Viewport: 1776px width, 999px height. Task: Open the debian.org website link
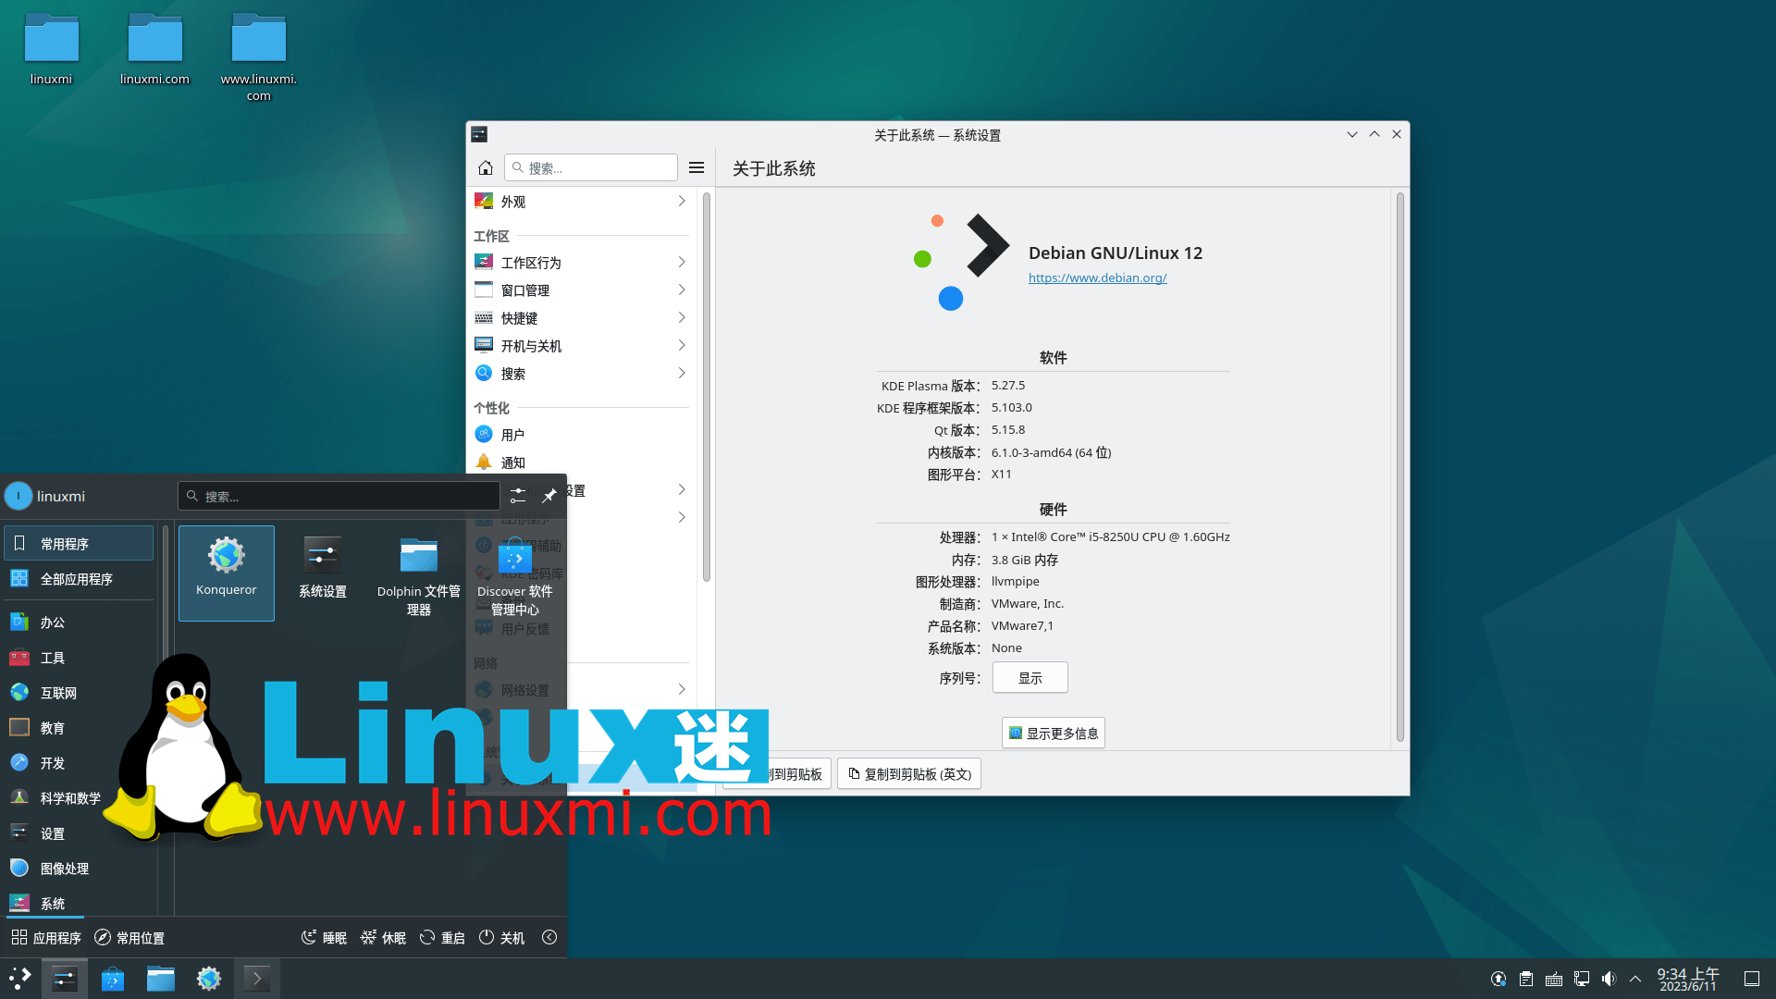(1097, 277)
